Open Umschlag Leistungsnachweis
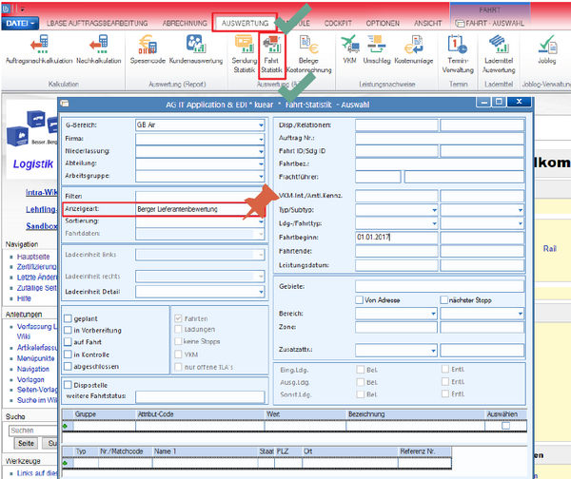Viewport: 571px width, 479px height. (377, 49)
